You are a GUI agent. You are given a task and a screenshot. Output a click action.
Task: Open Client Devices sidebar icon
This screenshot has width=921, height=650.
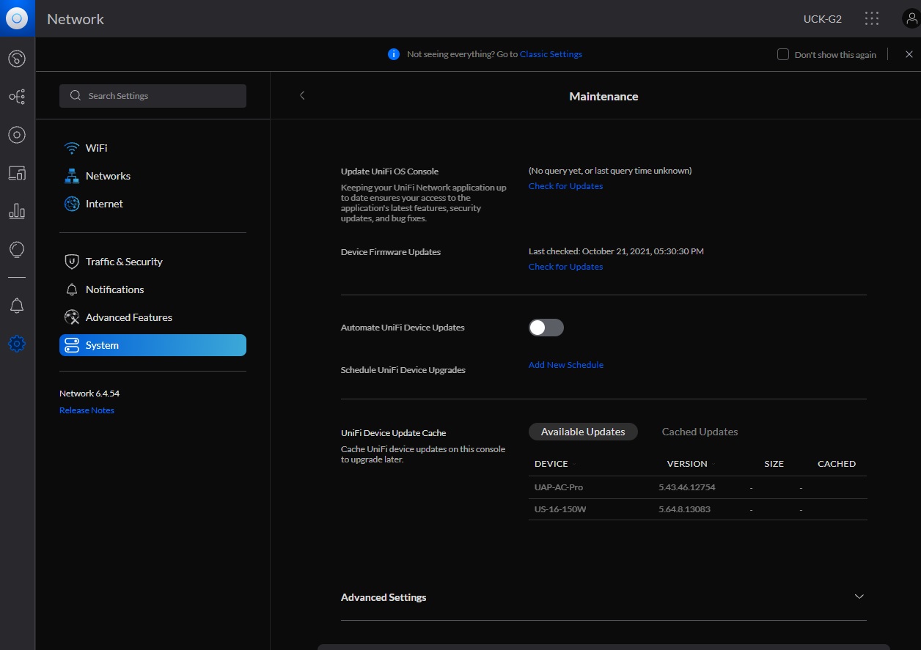pos(17,173)
